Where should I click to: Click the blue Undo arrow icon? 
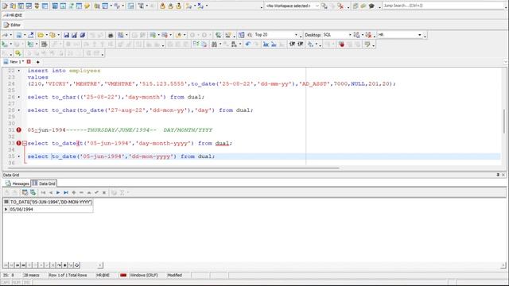(x=248, y=44)
